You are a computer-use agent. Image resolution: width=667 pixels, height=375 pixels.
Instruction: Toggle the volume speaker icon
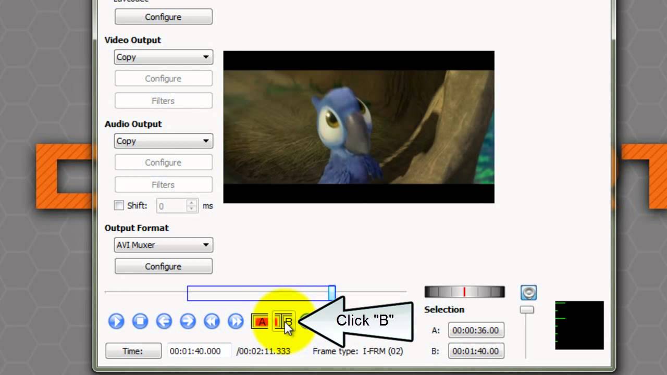pyautogui.click(x=528, y=292)
